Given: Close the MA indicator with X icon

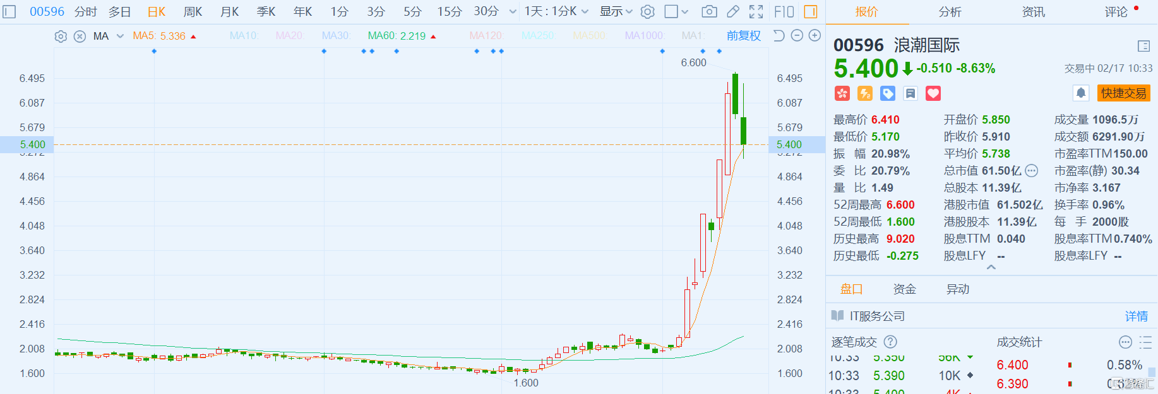Looking at the screenshot, I should 80,37.
